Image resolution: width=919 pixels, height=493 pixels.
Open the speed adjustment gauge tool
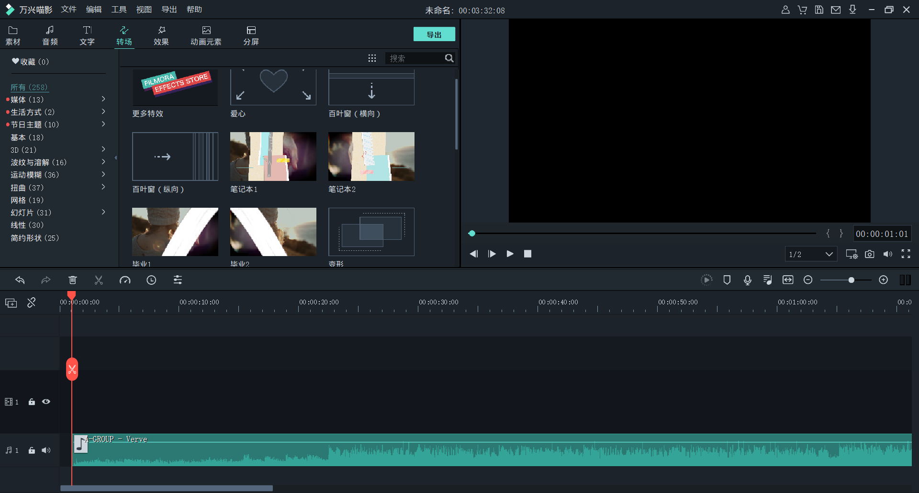click(125, 280)
